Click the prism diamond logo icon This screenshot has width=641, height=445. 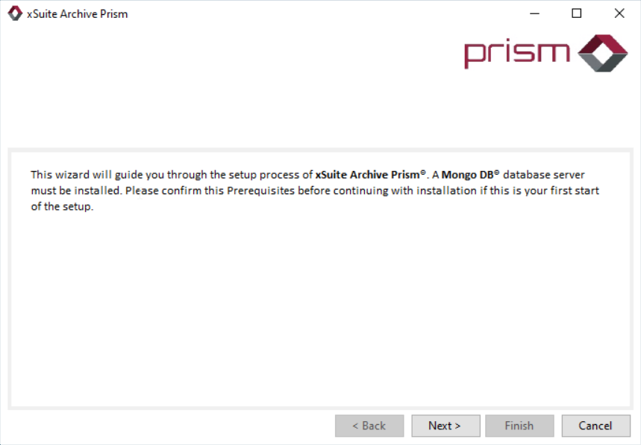click(x=603, y=52)
